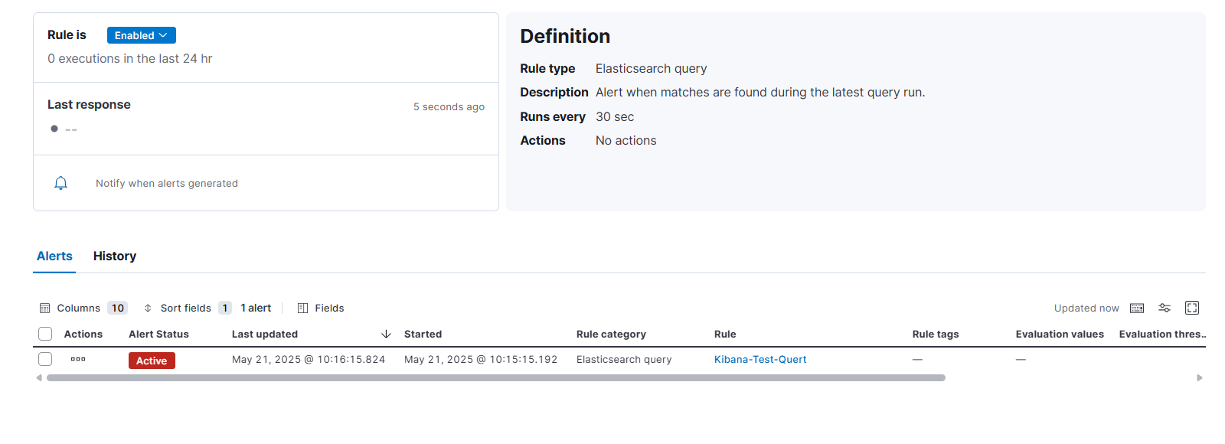The image size is (1225, 444).
Task: Click the Rule category column header
Action: coord(611,334)
